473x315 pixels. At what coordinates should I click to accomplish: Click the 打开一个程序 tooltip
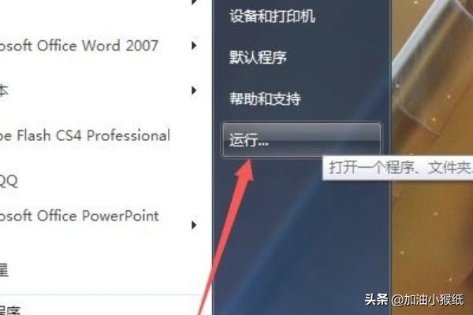coord(397,168)
